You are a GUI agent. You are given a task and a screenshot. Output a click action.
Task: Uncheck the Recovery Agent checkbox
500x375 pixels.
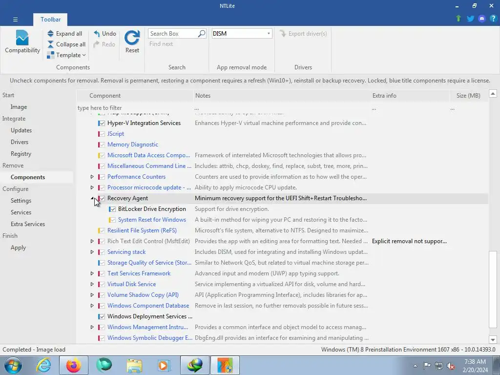tap(102, 198)
